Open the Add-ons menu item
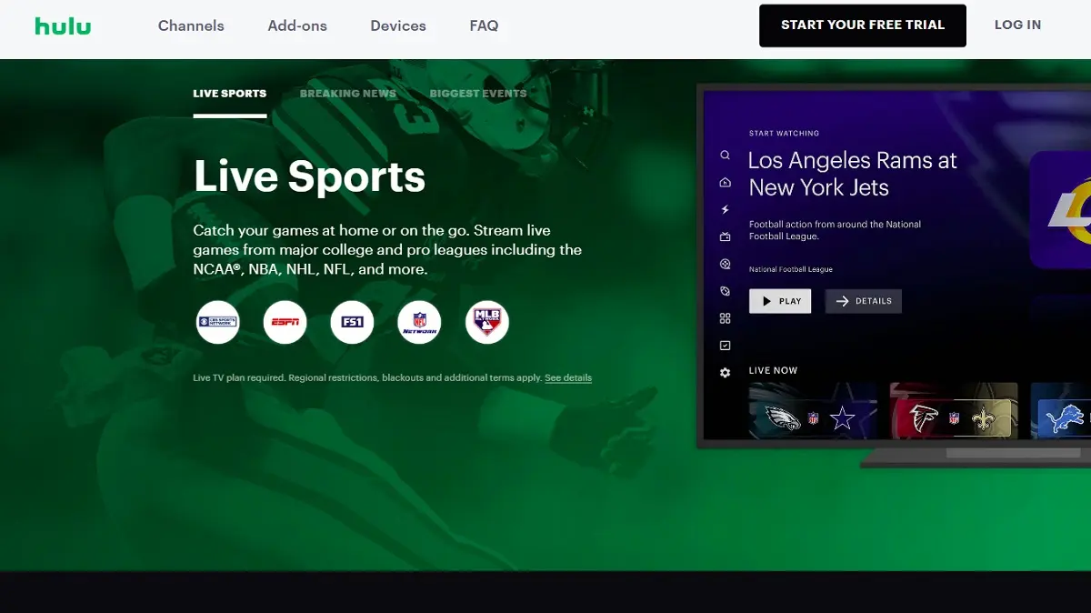This screenshot has height=613, width=1091. 297,25
